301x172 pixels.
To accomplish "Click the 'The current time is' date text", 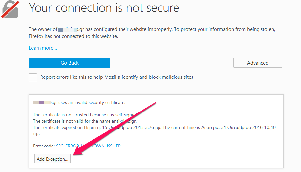I will [x=219, y=127].
